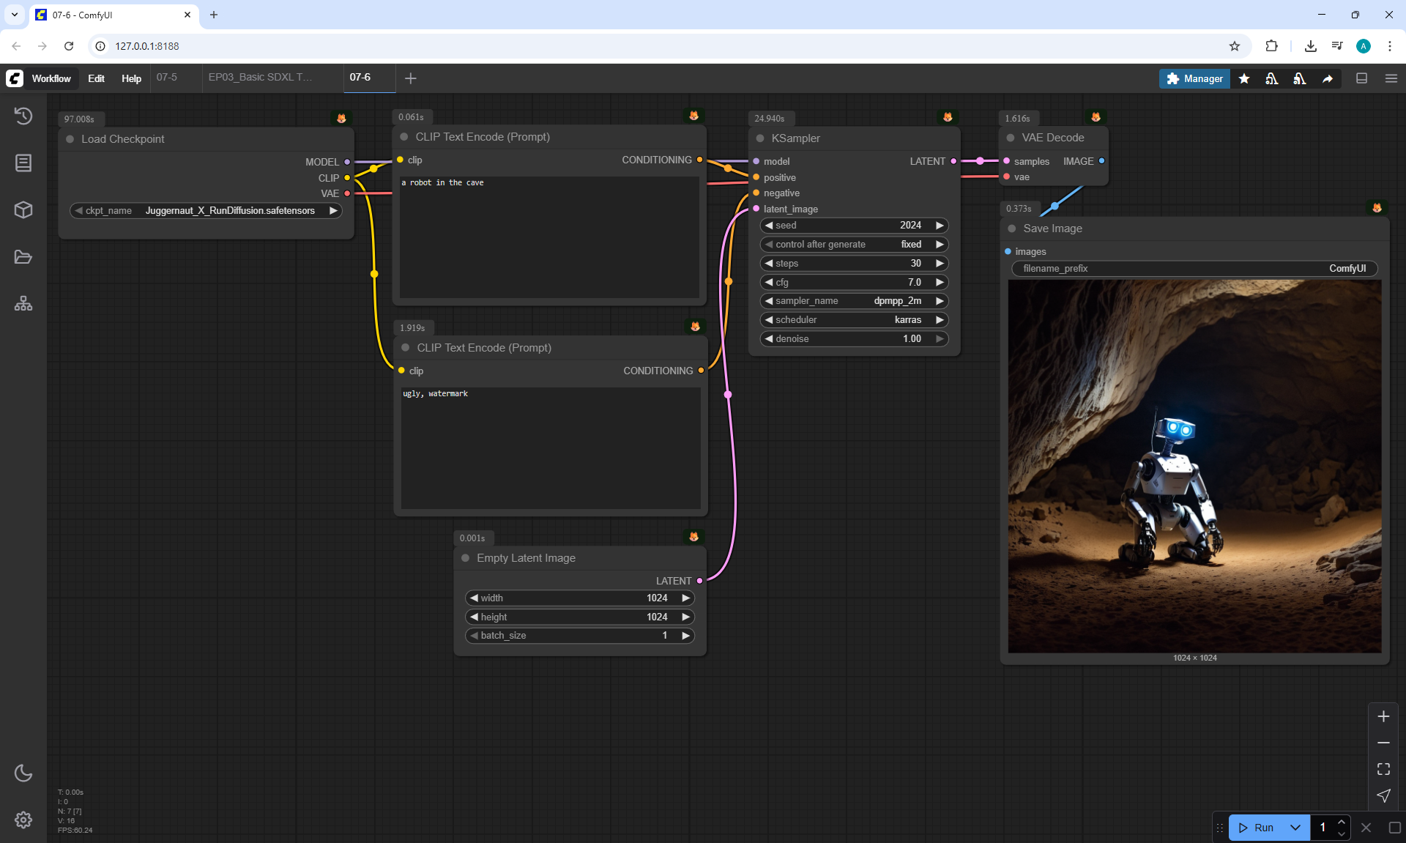This screenshot has width=1406, height=843.
Task: Click the Run button
Action: pyautogui.click(x=1257, y=828)
